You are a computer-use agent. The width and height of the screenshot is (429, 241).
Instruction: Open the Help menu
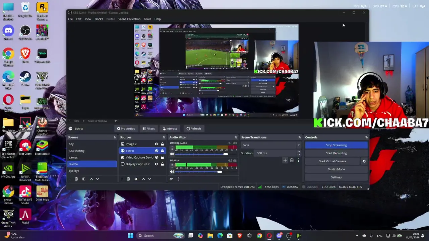pos(158,19)
